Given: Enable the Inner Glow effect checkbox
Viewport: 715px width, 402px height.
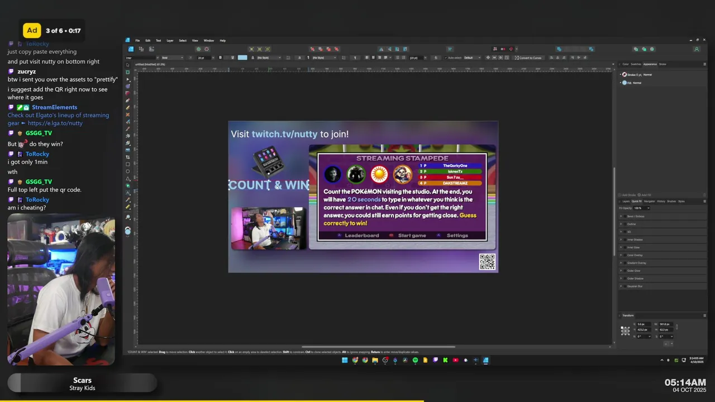Looking at the screenshot, I should tap(625, 247).
